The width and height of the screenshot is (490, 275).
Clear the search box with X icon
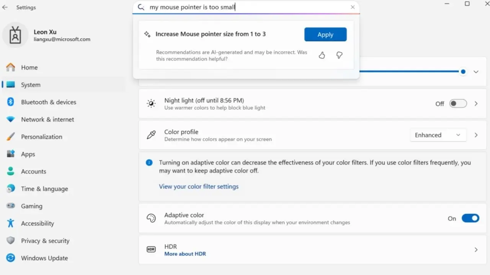(353, 7)
